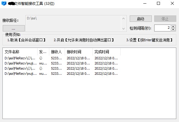Click the 检测间隔 seconds value field
The height and width of the screenshot is (122, 179).
[162, 28]
